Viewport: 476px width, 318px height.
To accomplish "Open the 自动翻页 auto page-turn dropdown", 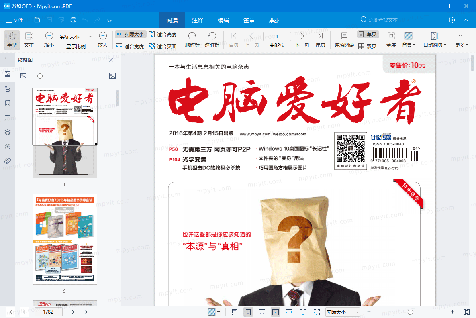I will tap(435, 40).
